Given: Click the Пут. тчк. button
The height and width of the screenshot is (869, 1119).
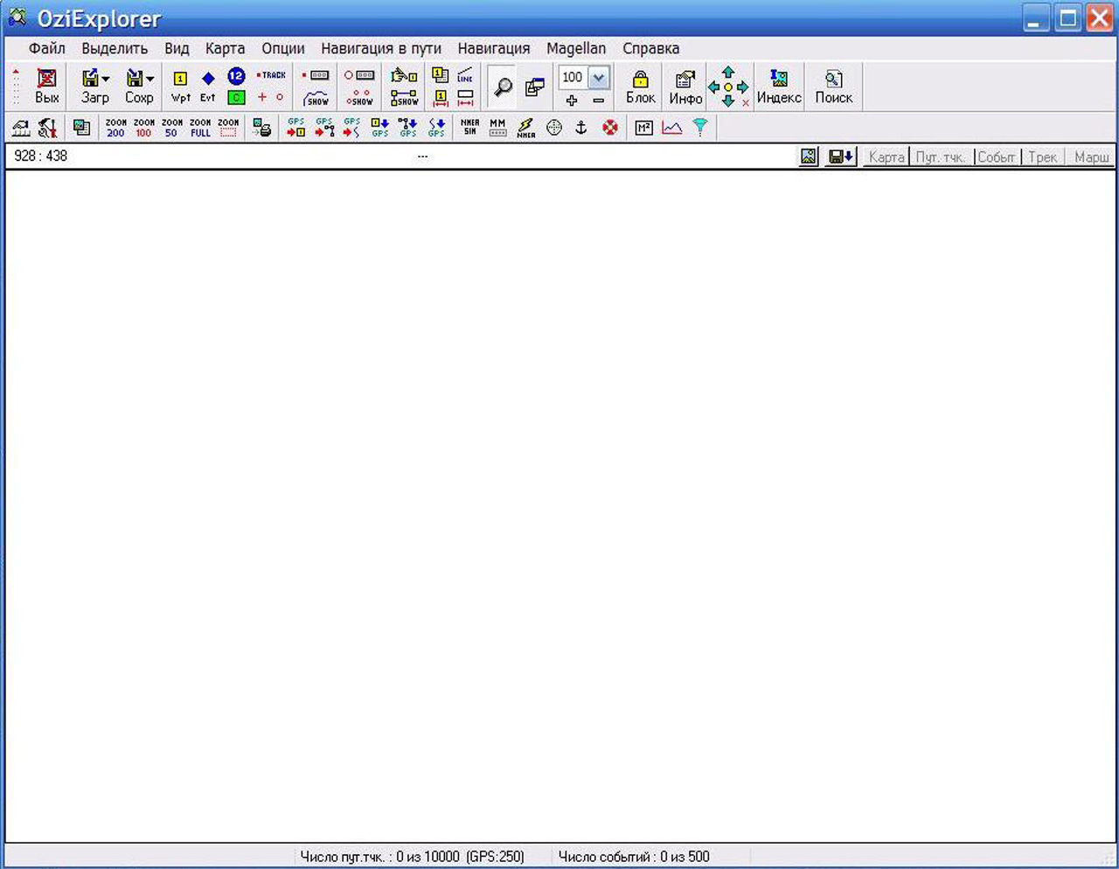Looking at the screenshot, I should click(941, 157).
